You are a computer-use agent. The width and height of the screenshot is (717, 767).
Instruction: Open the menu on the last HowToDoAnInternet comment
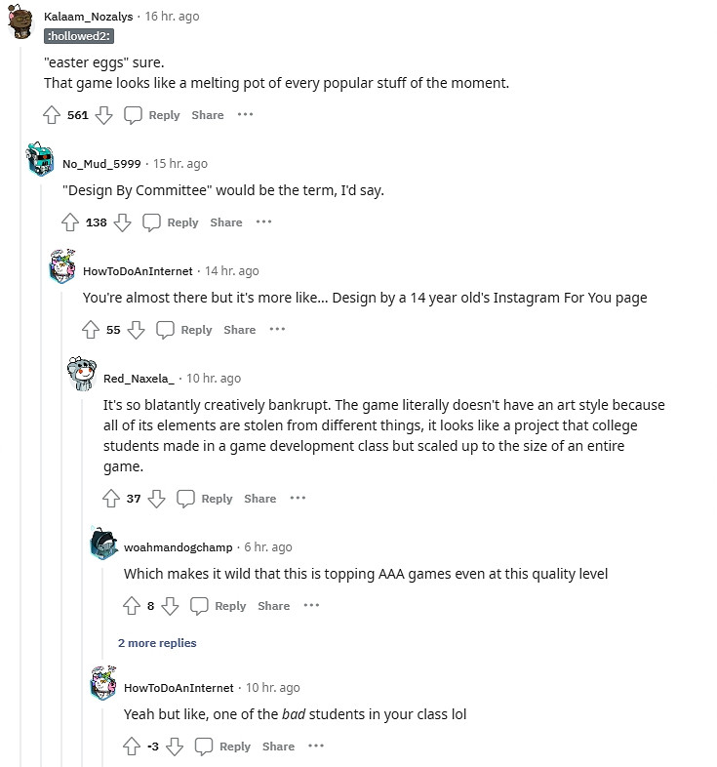tap(316, 747)
